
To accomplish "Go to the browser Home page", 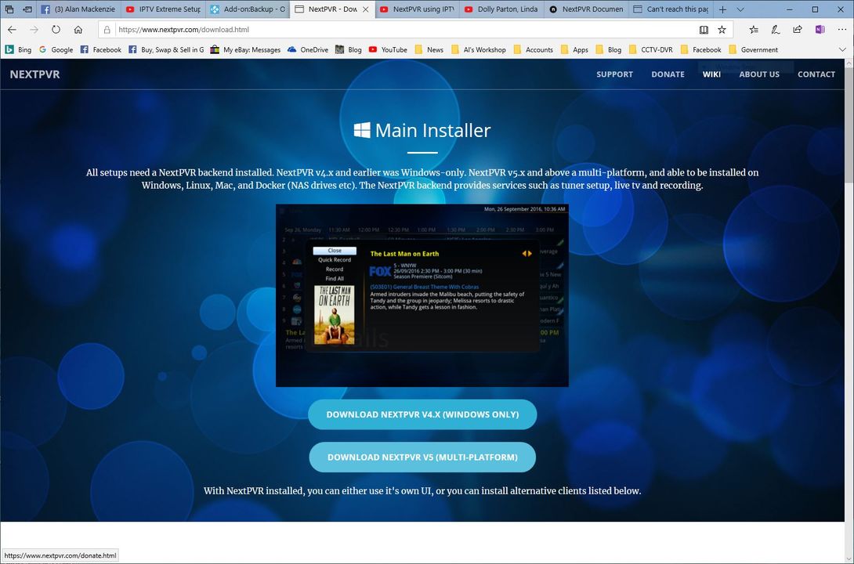I will pyautogui.click(x=78, y=30).
